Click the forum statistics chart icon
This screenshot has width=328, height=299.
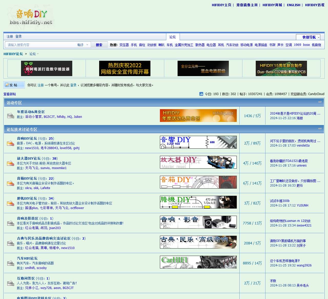coord(201,94)
